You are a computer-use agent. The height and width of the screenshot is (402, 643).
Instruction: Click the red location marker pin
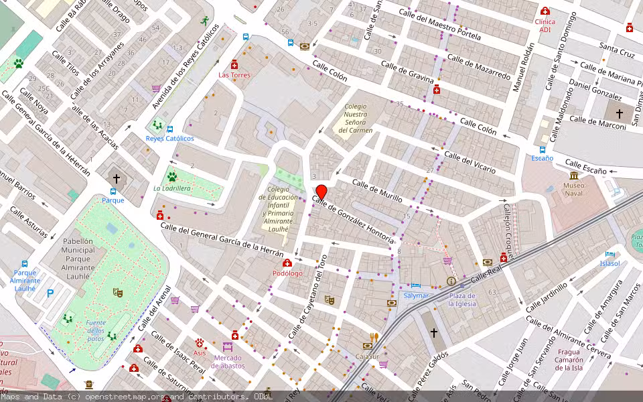tap(321, 192)
